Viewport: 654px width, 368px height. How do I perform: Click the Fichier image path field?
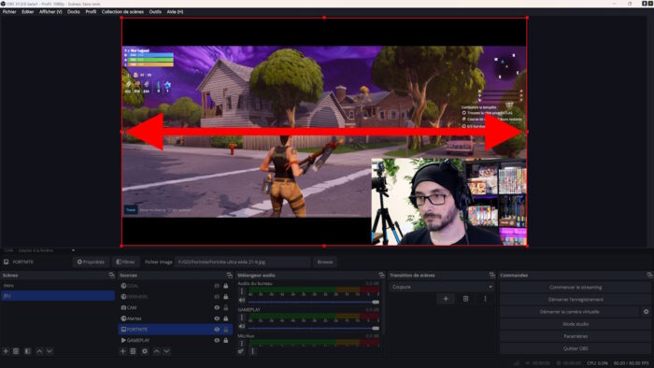pos(243,262)
